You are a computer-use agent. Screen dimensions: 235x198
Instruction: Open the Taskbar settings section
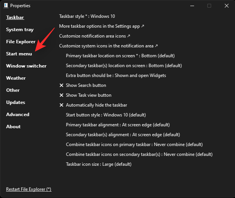[15, 17]
